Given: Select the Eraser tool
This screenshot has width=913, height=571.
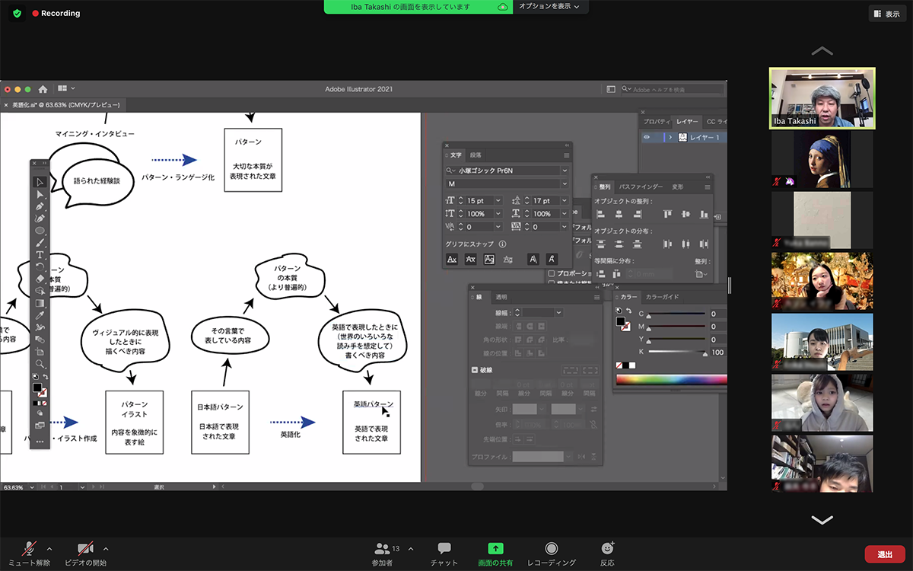Looking at the screenshot, I should tap(40, 279).
